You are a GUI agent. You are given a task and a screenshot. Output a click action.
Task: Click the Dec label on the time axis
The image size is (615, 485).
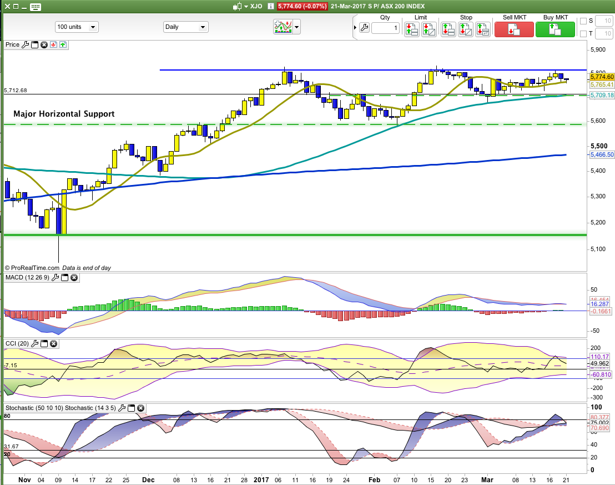(148, 480)
